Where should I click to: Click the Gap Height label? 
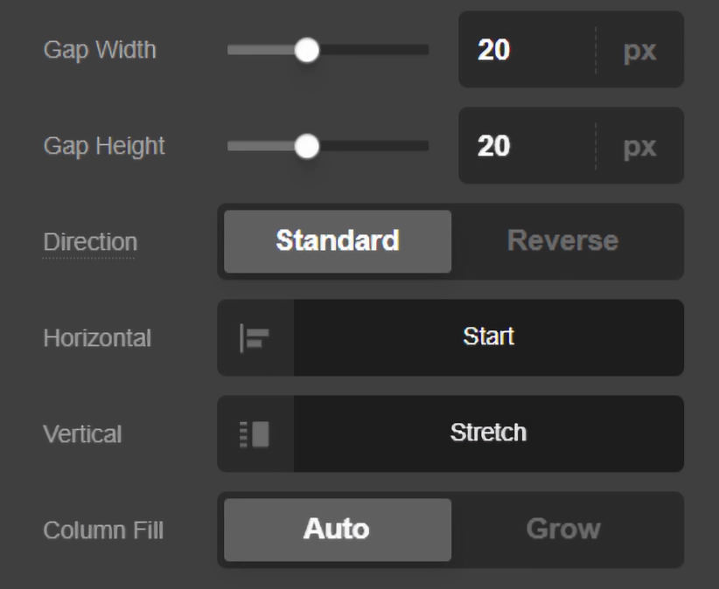(104, 146)
